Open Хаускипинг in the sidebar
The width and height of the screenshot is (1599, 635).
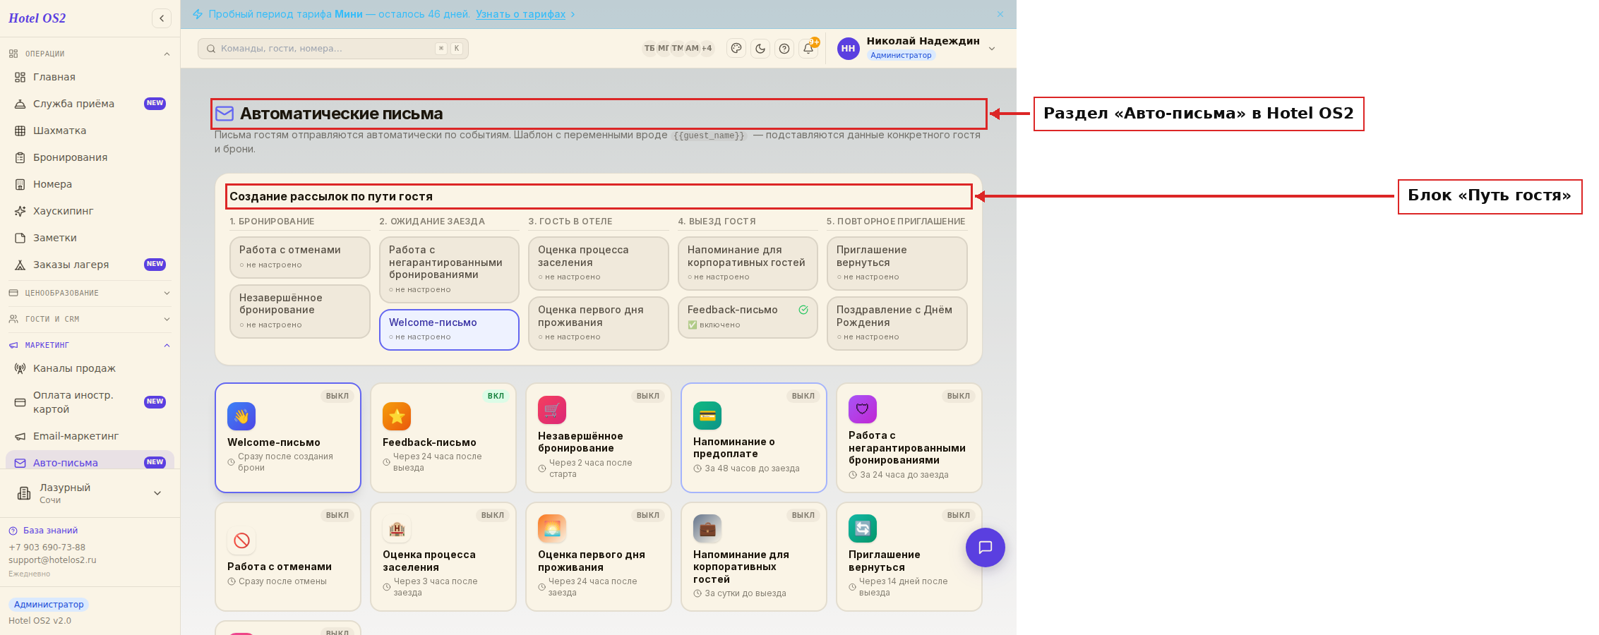tap(90, 211)
